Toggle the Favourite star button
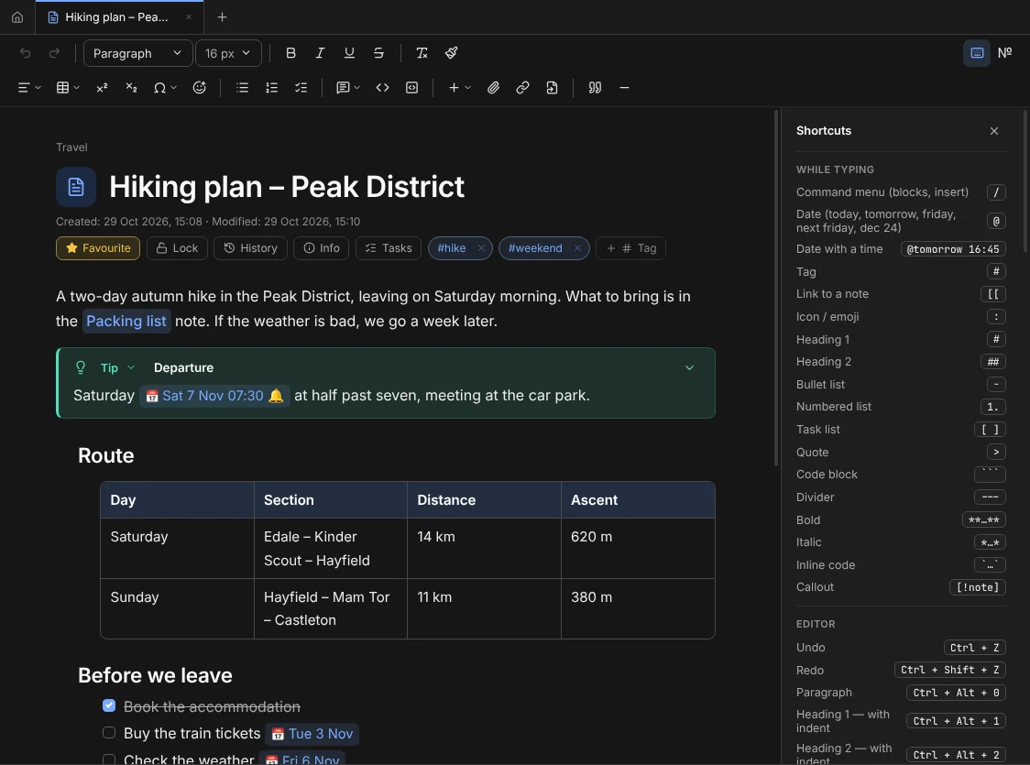 coord(98,248)
